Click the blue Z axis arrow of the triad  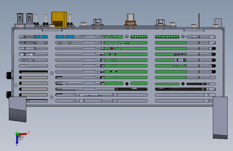tap(17, 140)
